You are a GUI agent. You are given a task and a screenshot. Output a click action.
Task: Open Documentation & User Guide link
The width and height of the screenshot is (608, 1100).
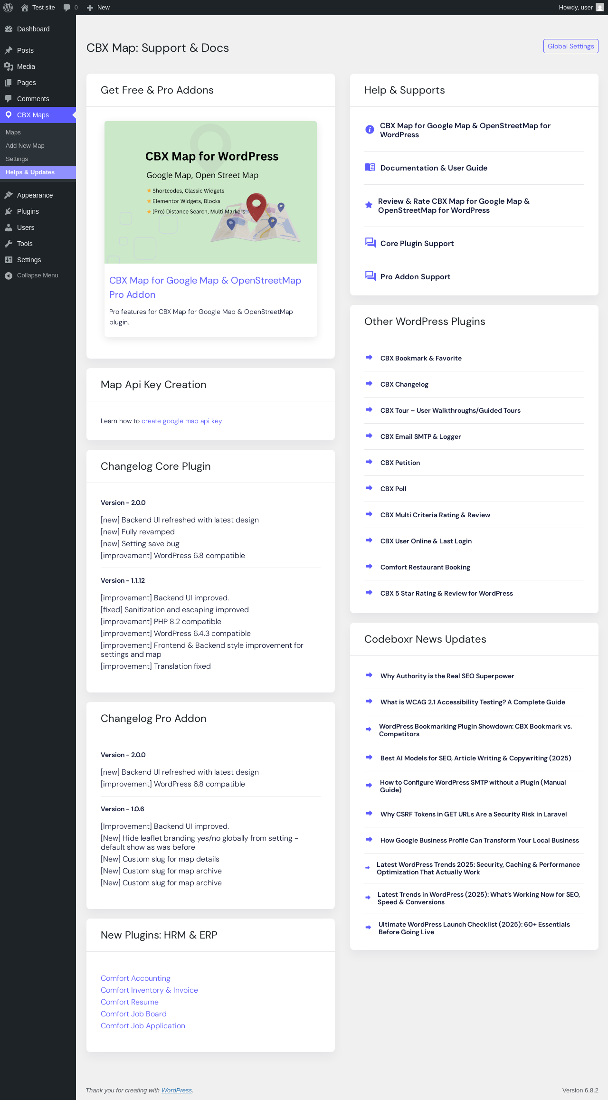(434, 168)
